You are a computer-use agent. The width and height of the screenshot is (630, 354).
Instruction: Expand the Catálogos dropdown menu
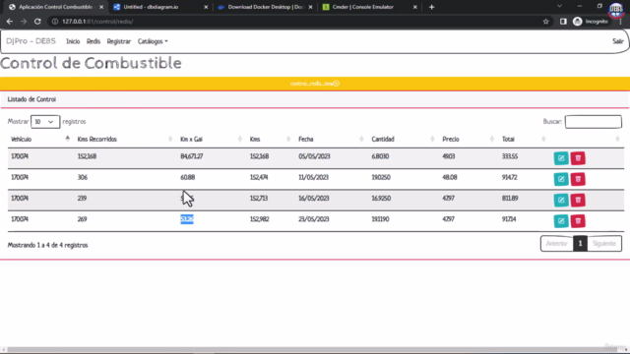click(x=153, y=41)
